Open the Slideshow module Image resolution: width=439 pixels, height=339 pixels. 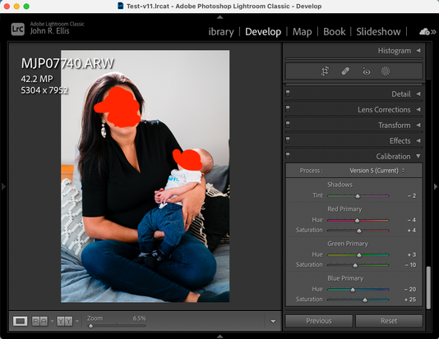click(378, 32)
